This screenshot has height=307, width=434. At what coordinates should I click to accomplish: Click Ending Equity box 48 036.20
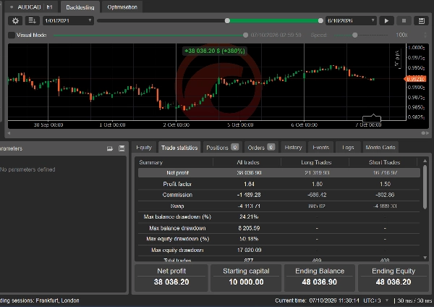pos(393,278)
